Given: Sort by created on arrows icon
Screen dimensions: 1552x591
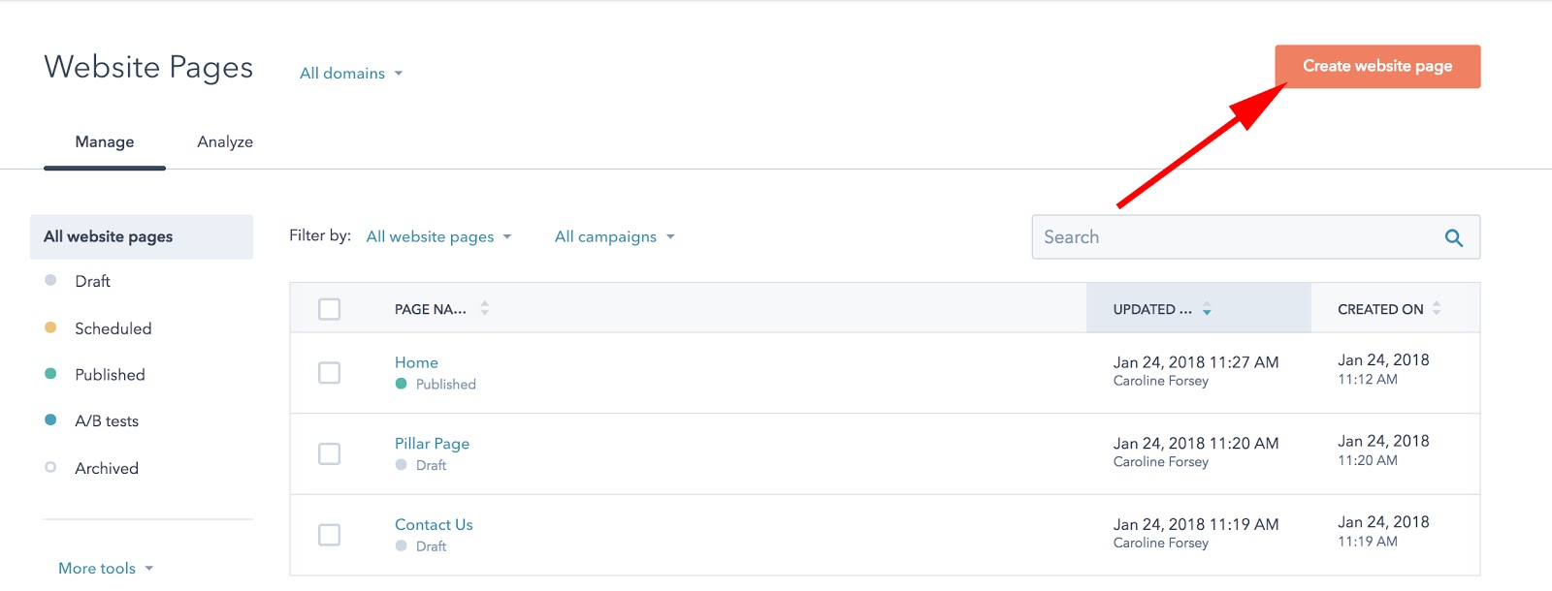Looking at the screenshot, I should click(1437, 309).
